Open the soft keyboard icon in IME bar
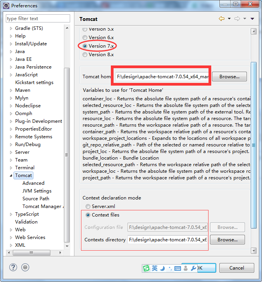Viewport: 262px width, 282px height. [178, 268]
